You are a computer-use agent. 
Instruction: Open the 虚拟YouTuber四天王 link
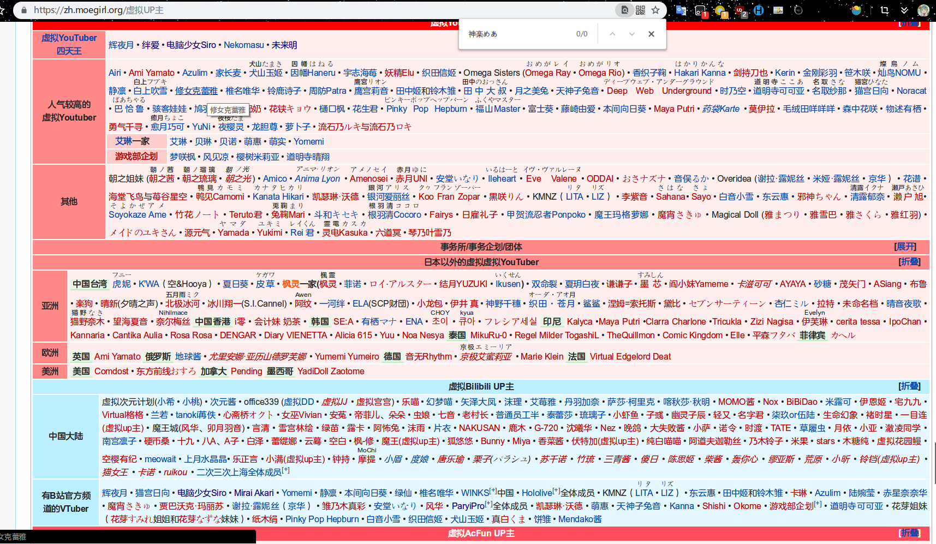pyautogui.click(x=69, y=44)
